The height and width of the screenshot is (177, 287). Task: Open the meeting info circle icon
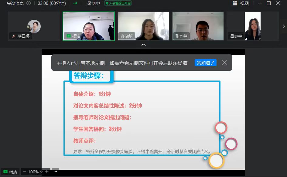point(29,3)
